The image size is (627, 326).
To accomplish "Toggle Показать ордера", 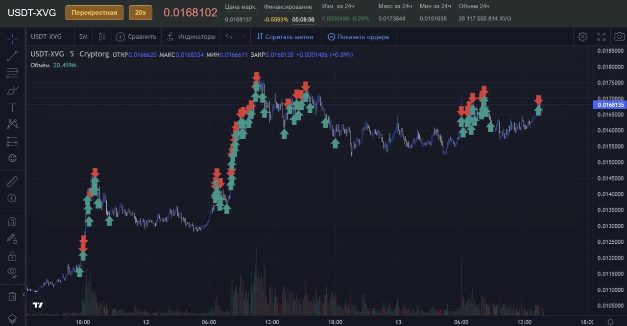I will coord(358,37).
